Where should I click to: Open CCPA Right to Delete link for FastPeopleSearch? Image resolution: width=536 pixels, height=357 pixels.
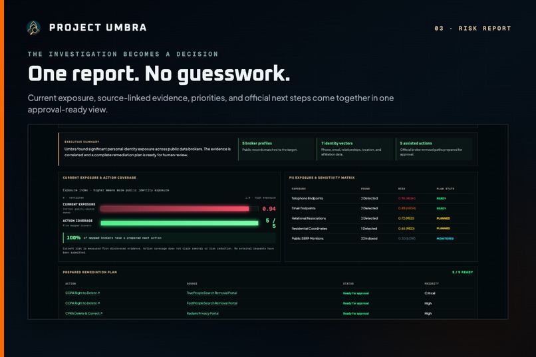point(82,303)
